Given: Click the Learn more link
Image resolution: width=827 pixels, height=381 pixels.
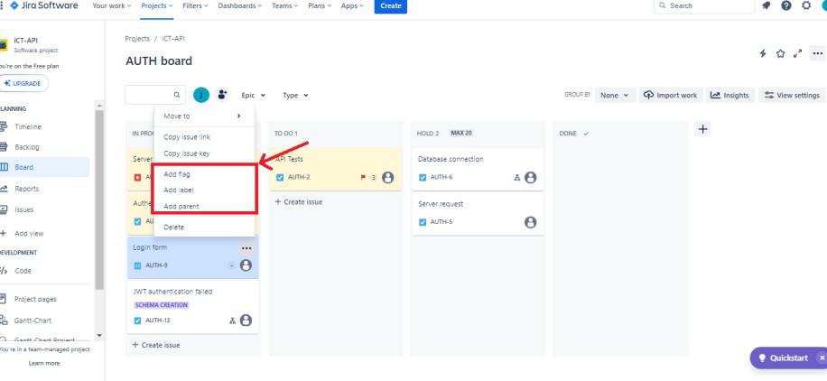Looking at the screenshot, I should click(x=44, y=364).
